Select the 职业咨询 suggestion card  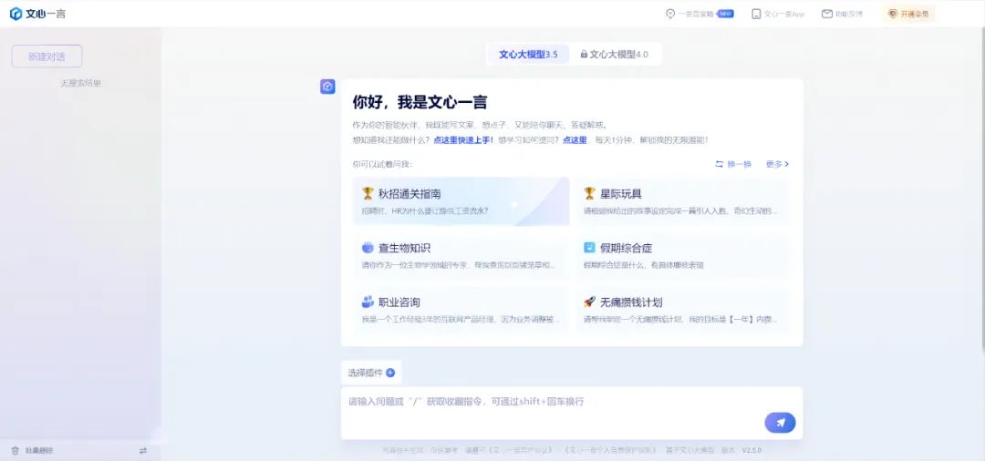[x=461, y=311]
